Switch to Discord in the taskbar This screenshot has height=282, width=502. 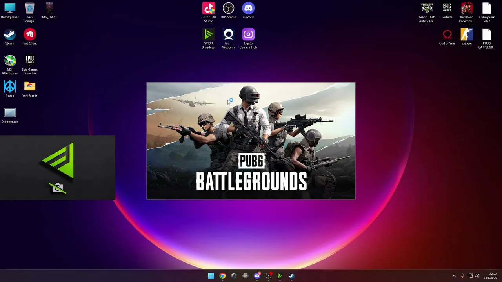tap(257, 276)
